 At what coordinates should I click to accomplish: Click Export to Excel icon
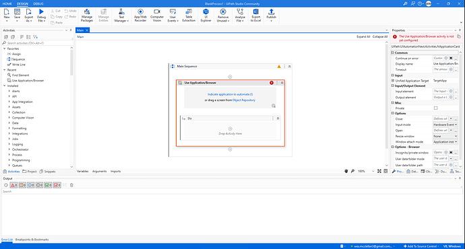255,15
